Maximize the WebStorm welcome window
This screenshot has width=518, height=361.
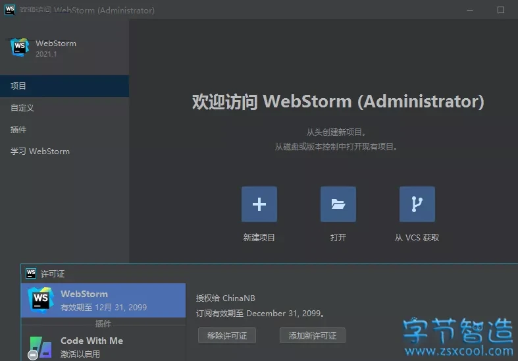[x=502, y=10]
